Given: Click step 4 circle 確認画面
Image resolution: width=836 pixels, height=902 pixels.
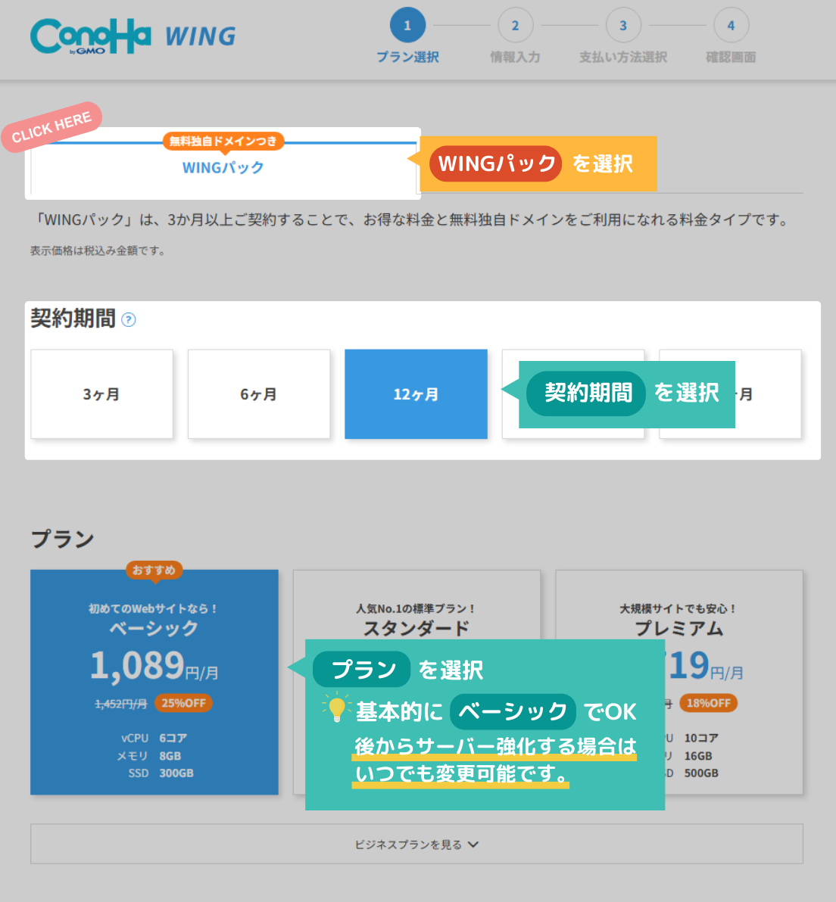Looking at the screenshot, I should (731, 26).
